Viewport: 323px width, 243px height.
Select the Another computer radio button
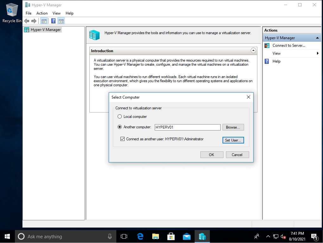pos(120,127)
